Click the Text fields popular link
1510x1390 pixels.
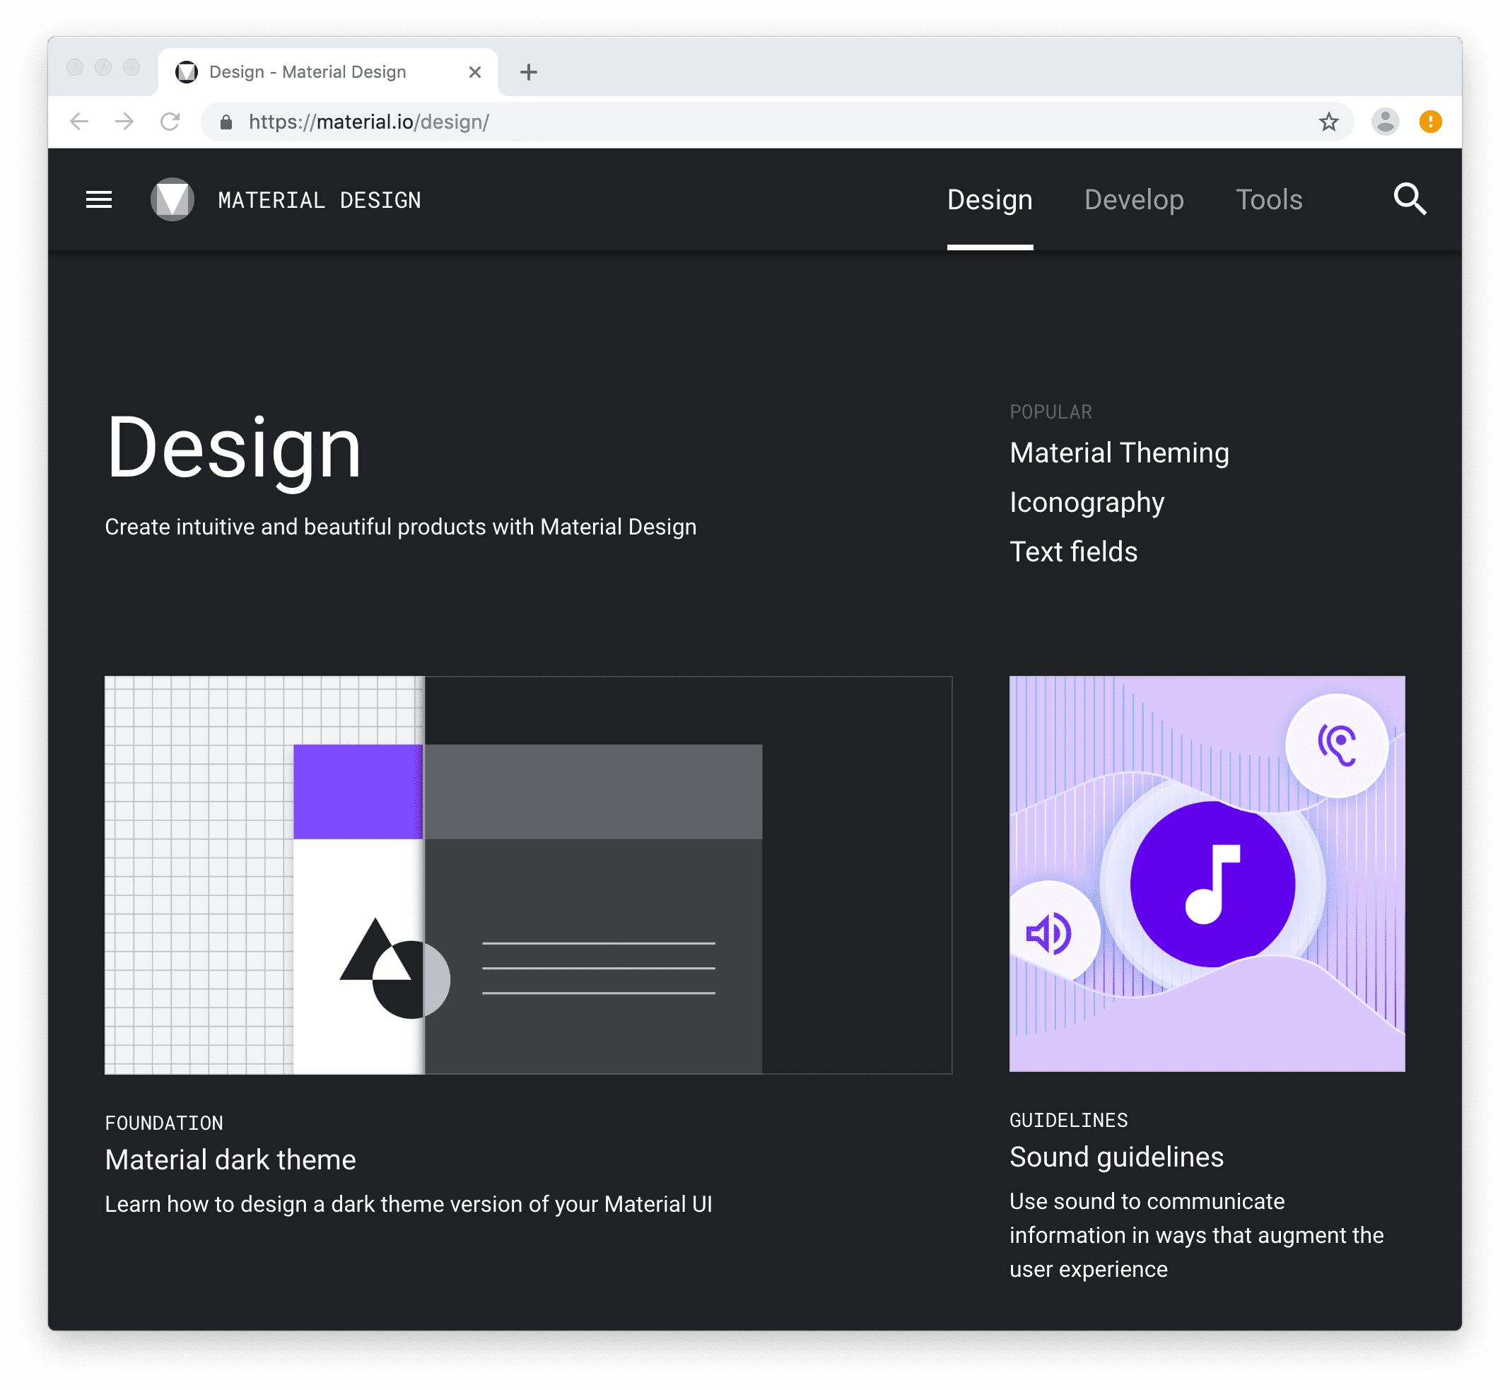(x=1072, y=551)
